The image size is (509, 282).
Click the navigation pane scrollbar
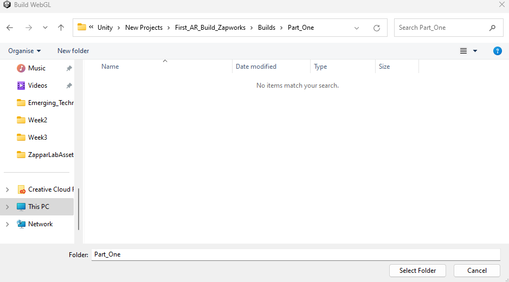click(x=79, y=208)
